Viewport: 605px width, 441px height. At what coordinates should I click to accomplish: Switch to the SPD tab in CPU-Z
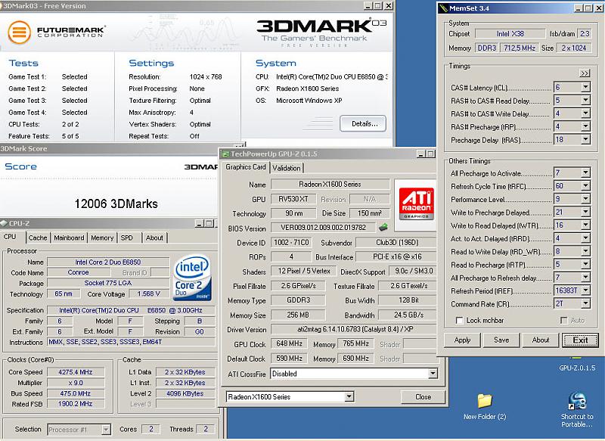(x=127, y=238)
